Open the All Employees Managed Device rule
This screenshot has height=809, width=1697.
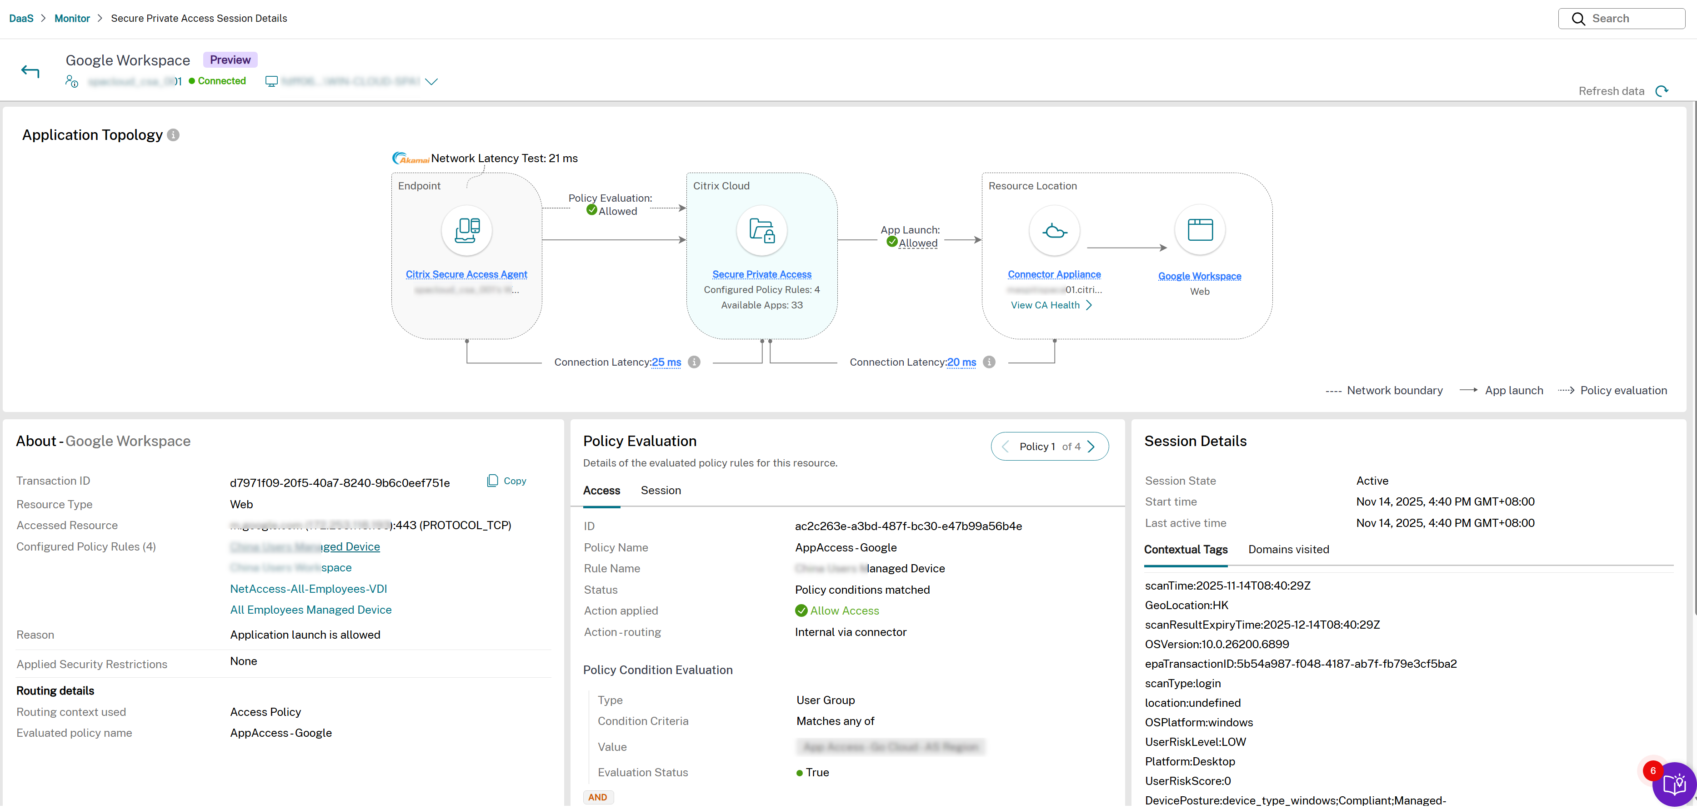tap(311, 610)
